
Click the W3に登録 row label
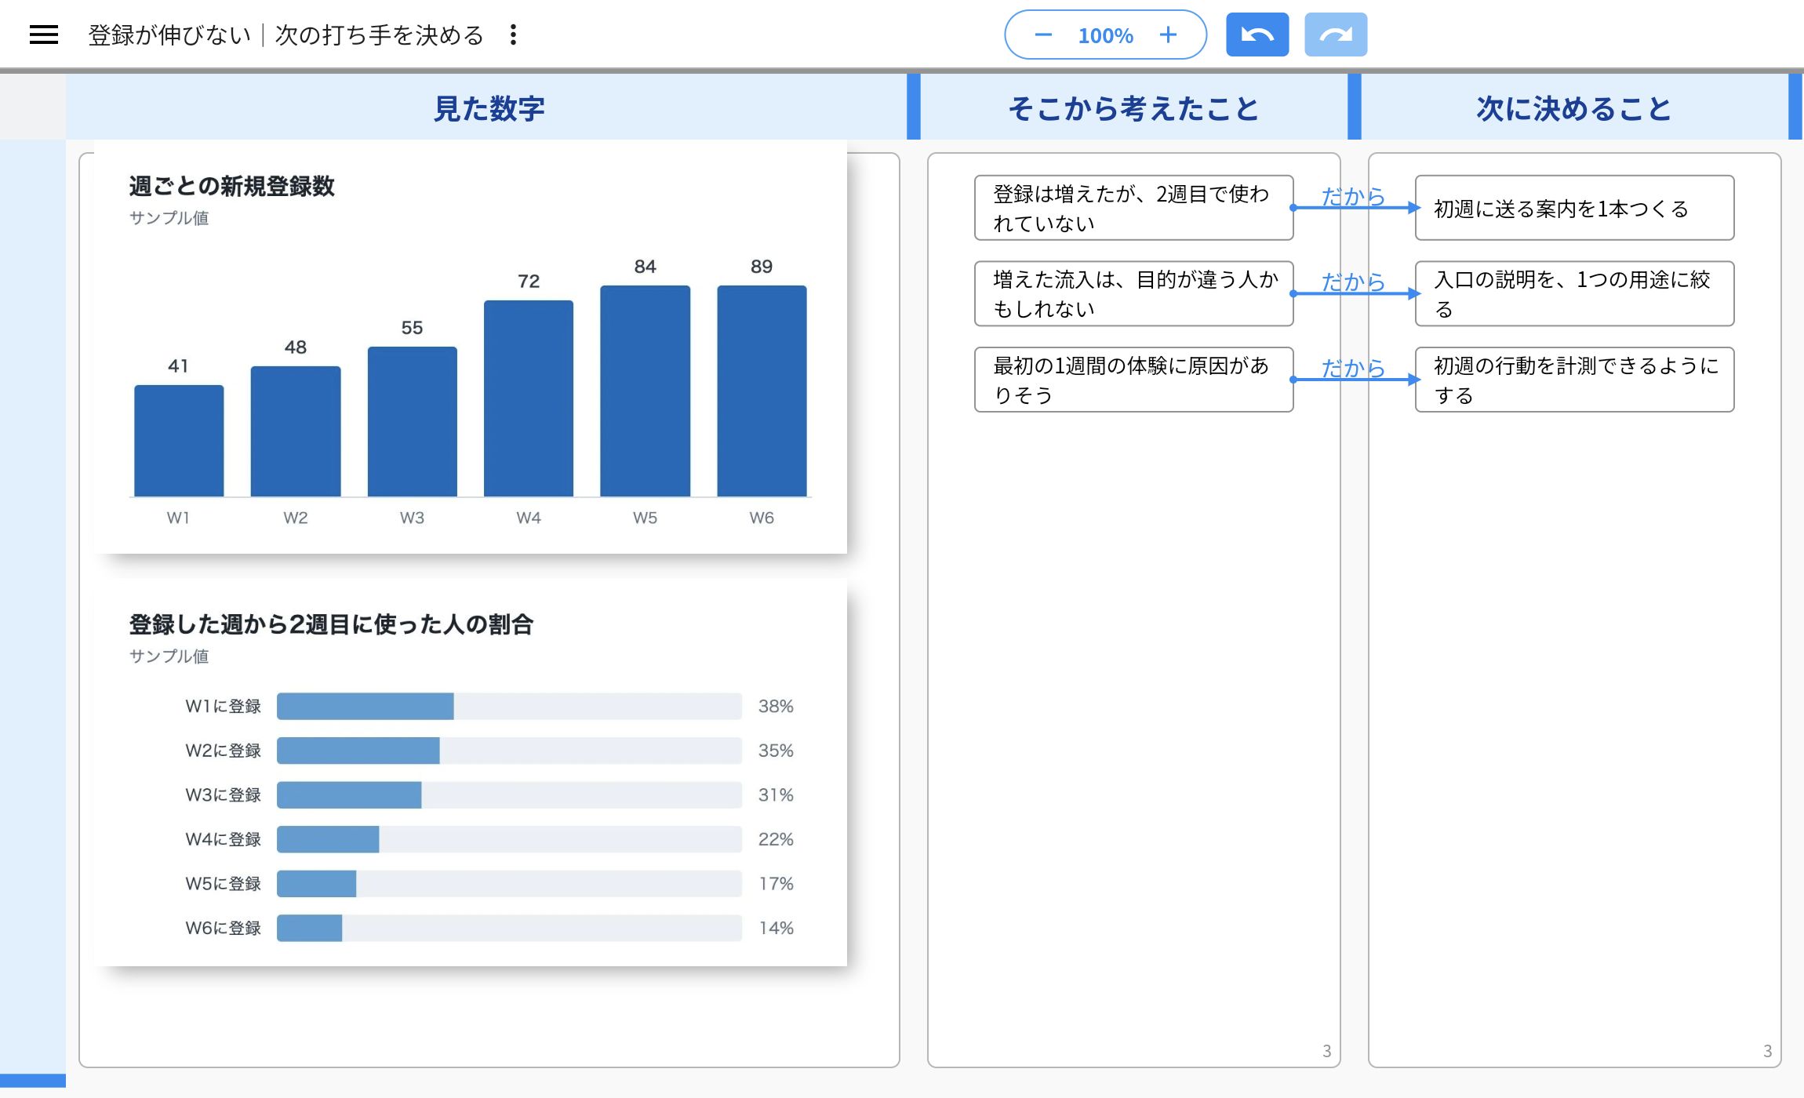point(223,794)
